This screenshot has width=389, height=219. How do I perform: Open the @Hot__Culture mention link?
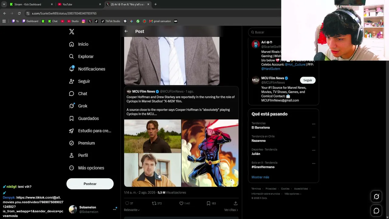295,64
